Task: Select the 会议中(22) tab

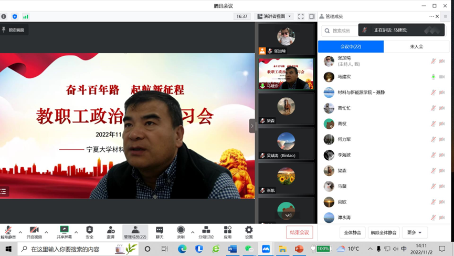Action: coord(351,47)
